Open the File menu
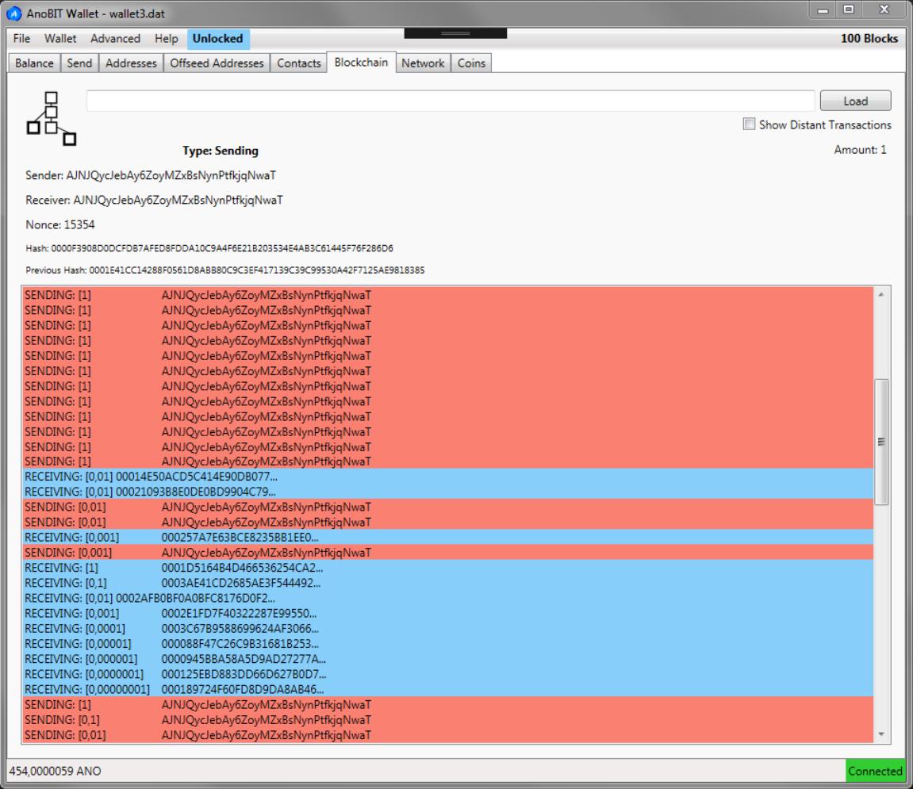913x789 pixels. pyautogui.click(x=22, y=38)
